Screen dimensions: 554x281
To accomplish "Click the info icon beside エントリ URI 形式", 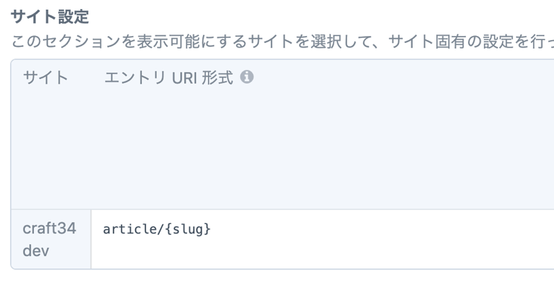I will [246, 78].
